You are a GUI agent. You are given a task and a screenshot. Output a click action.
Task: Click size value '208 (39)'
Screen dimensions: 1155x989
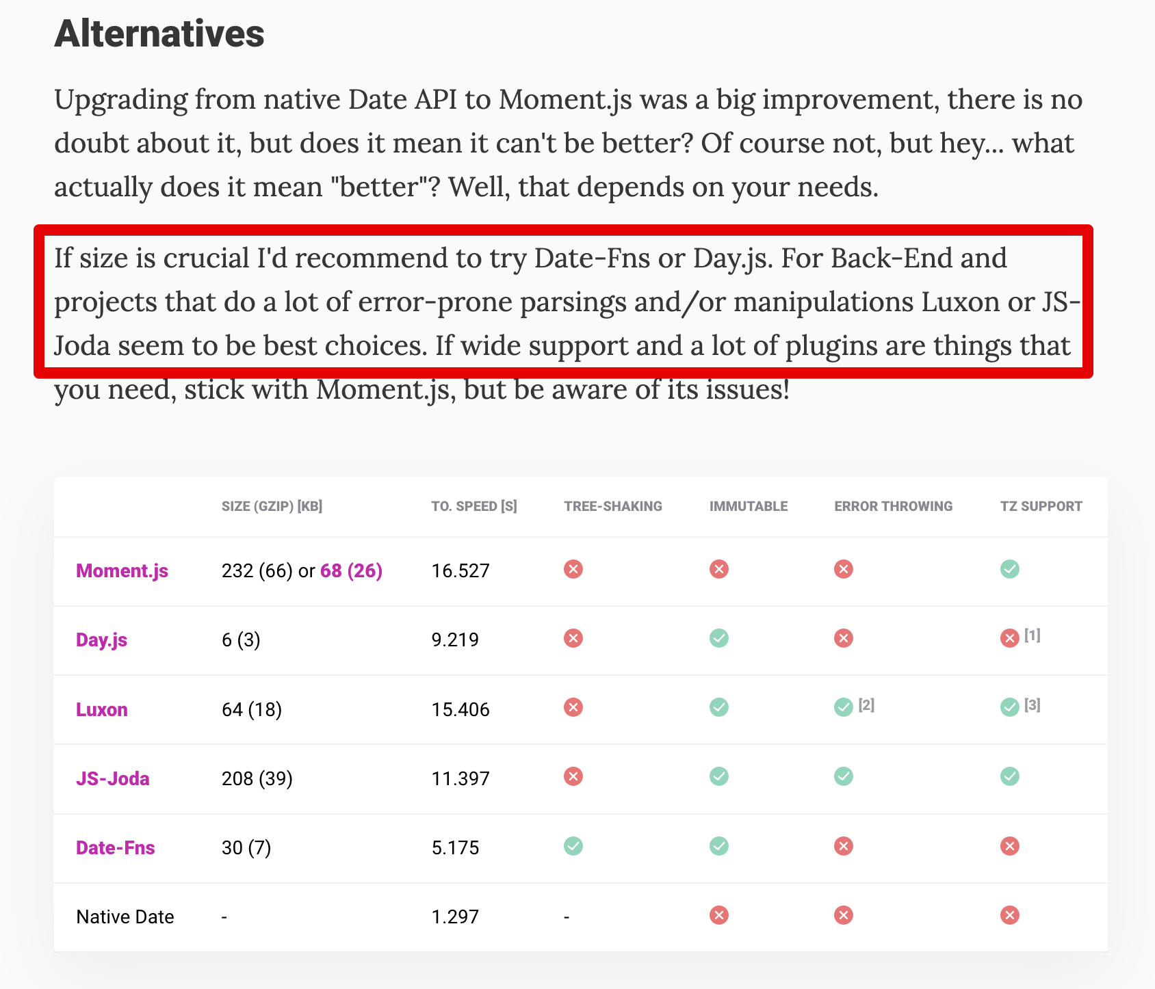click(x=257, y=778)
